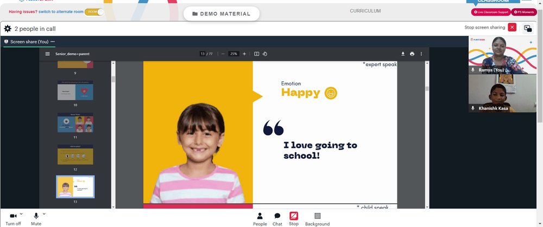Viewport: 543px width, 227px height.
Task: Edit PDF page number field
Action: pyautogui.click(x=202, y=54)
